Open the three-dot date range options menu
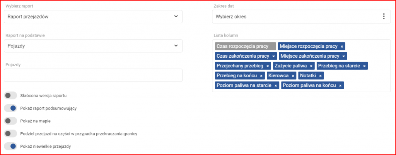This screenshot has width=396, height=155. [x=384, y=17]
